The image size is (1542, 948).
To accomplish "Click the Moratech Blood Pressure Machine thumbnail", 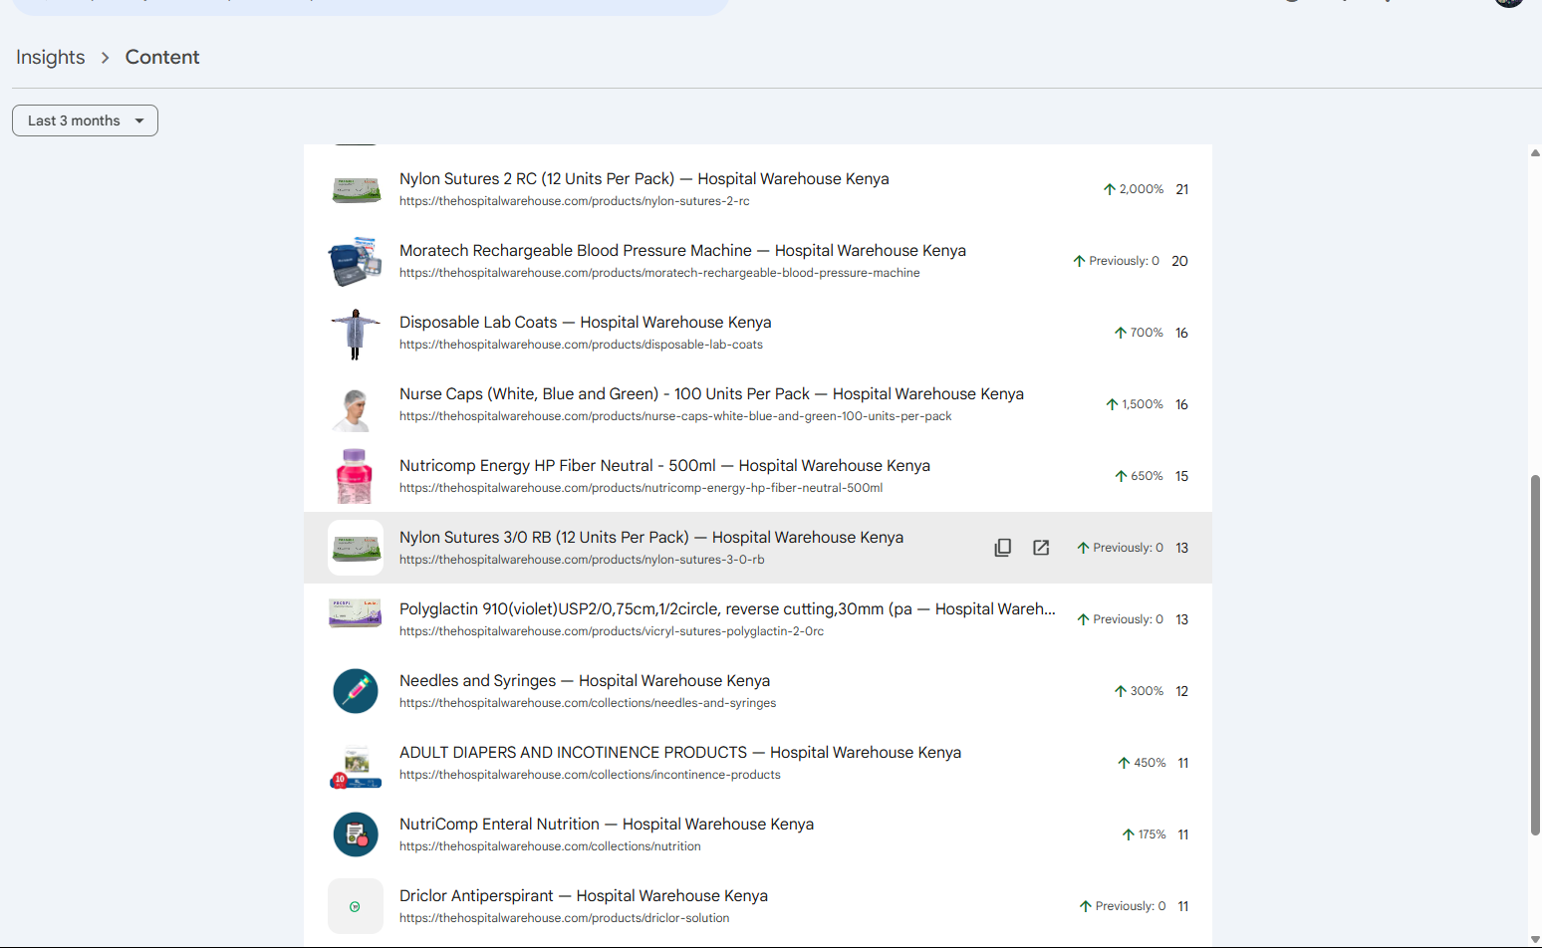I will (356, 261).
